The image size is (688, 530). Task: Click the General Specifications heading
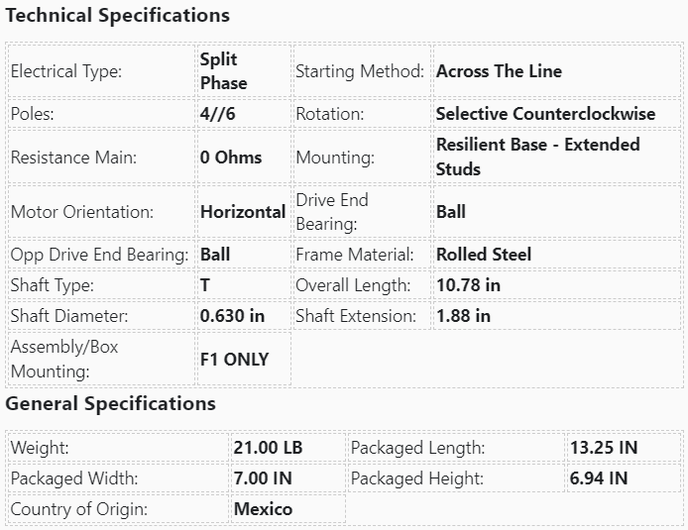[x=111, y=404]
